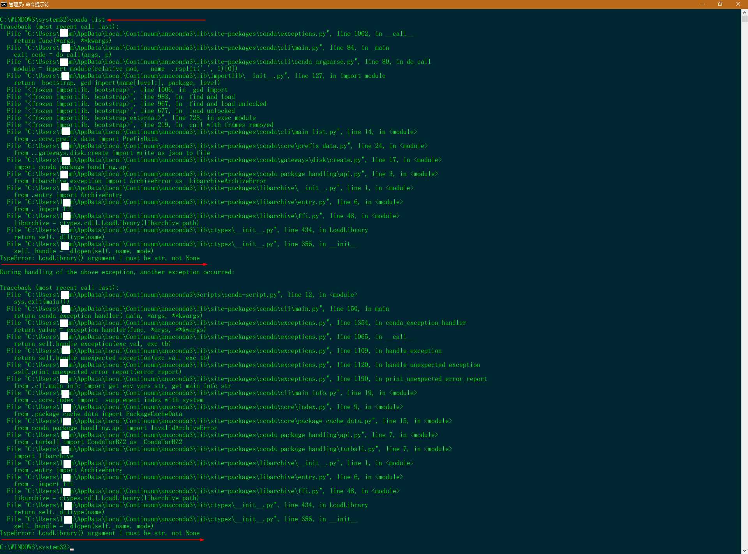The width and height of the screenshot is (748, 554).
Task: Click the vertical scrollbar thumb
Action: [744, 19]
